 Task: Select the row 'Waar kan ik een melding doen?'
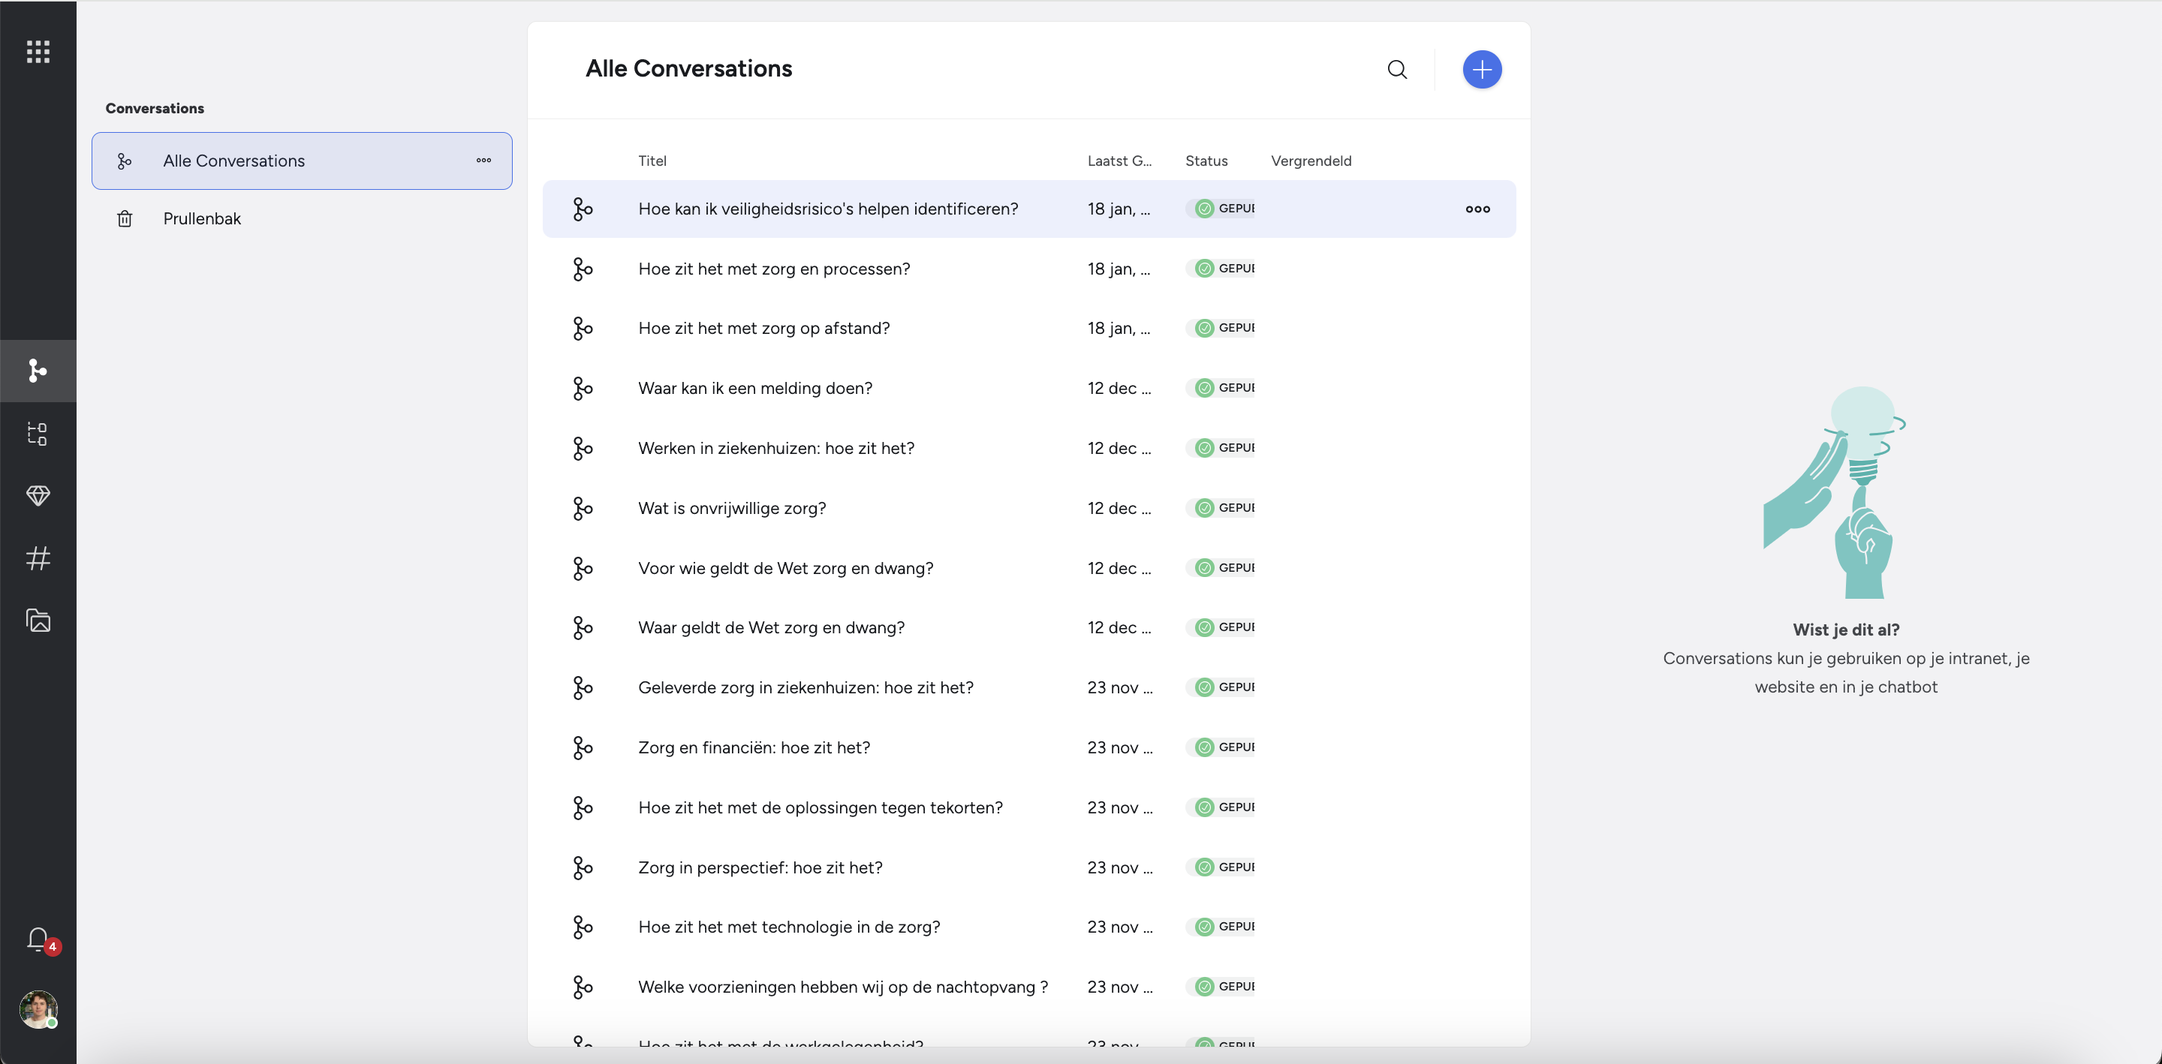pos(754,388)
